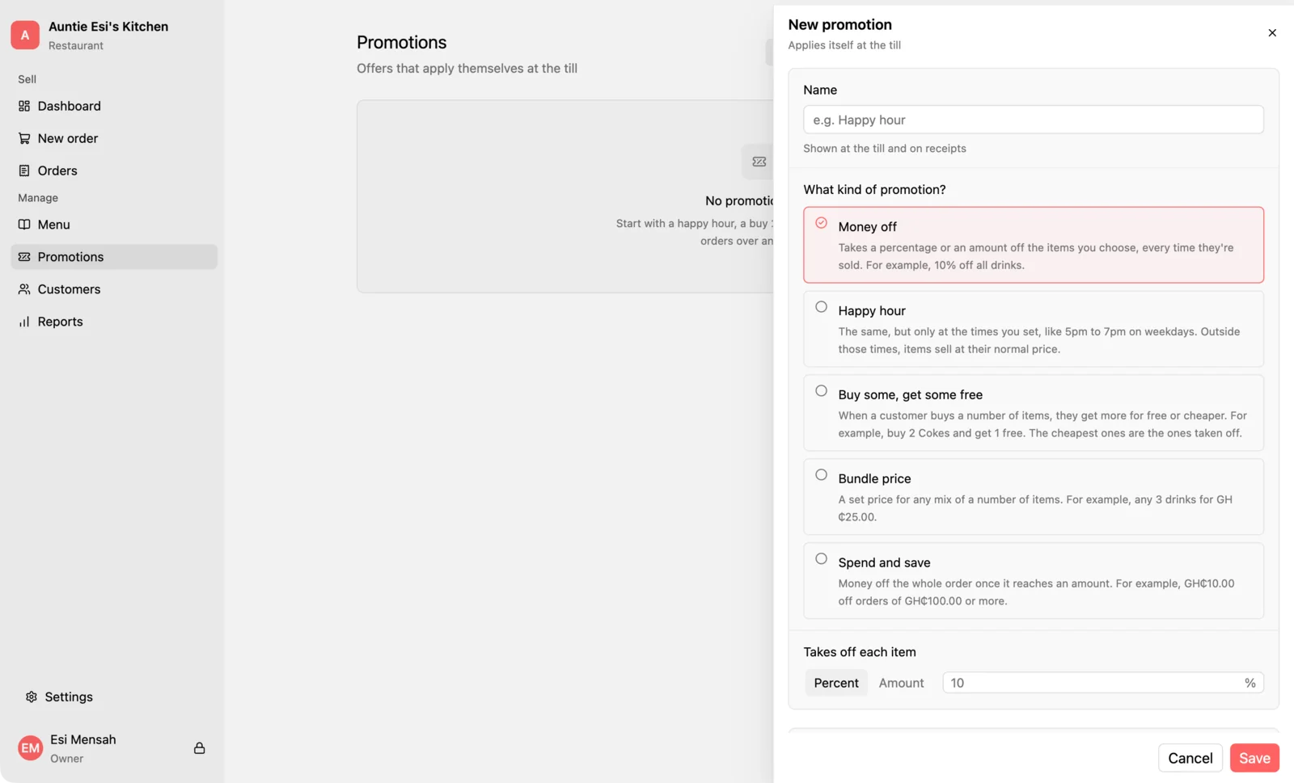Select the Happy hour promotion type
The image size is (1294, 783).
[1034, 329]
